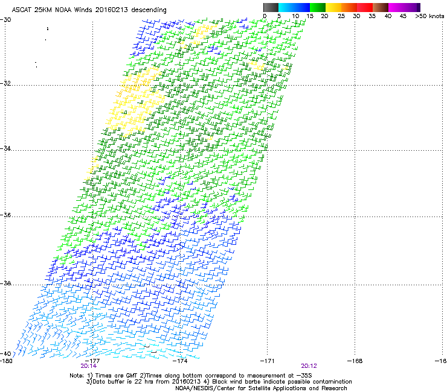Click the note line '3)Data buffer is 22 hrs'
Screen dimensions: 447x392
pyautogui.click(x=219, y=382)
